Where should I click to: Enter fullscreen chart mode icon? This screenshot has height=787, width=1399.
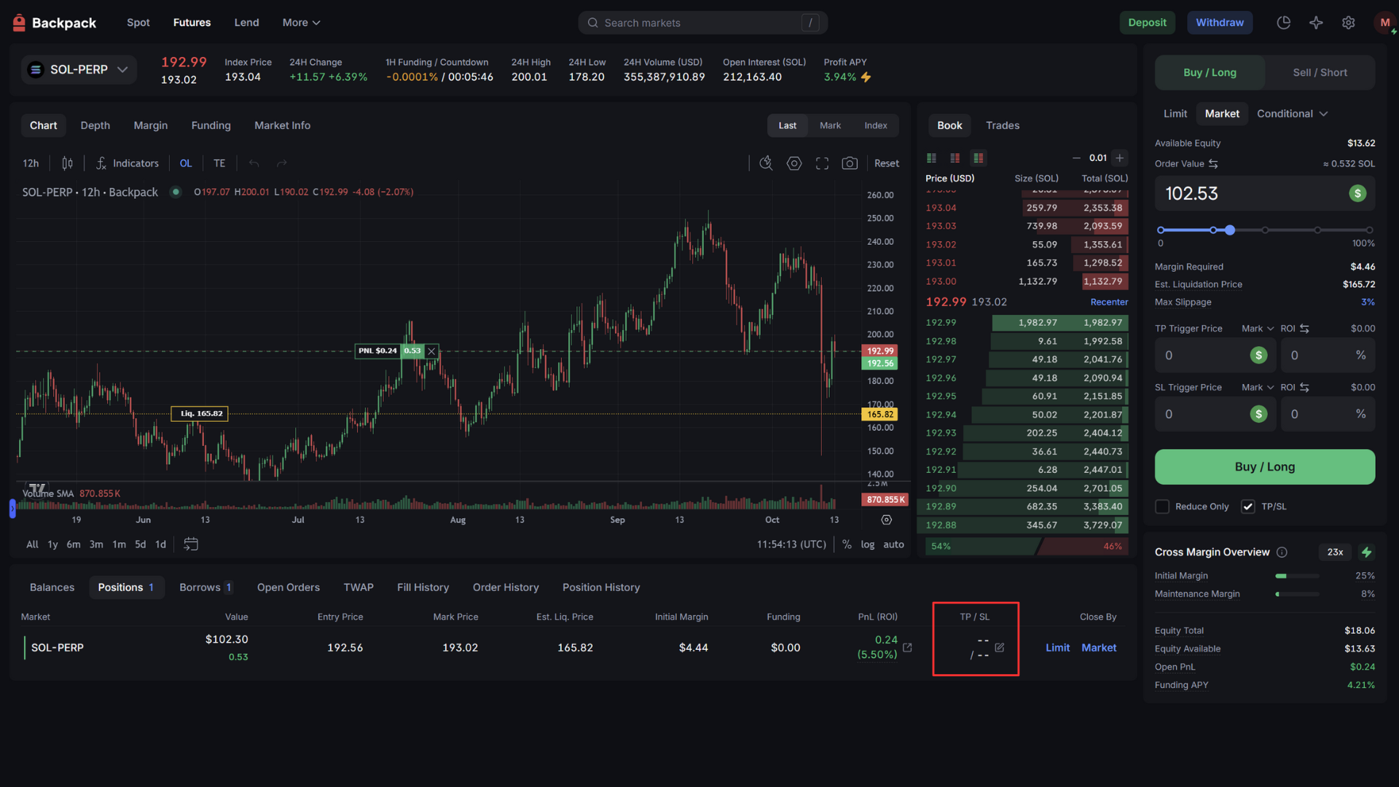tap(822, 163)
